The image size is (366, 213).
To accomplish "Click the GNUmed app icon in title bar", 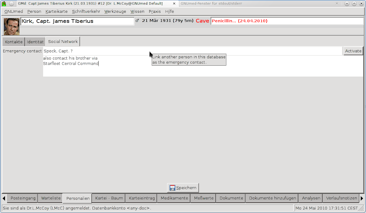I will click(x=4, y=4).
